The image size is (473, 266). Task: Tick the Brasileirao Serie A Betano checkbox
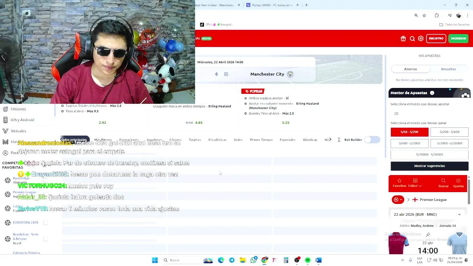[x=45, y=239]
